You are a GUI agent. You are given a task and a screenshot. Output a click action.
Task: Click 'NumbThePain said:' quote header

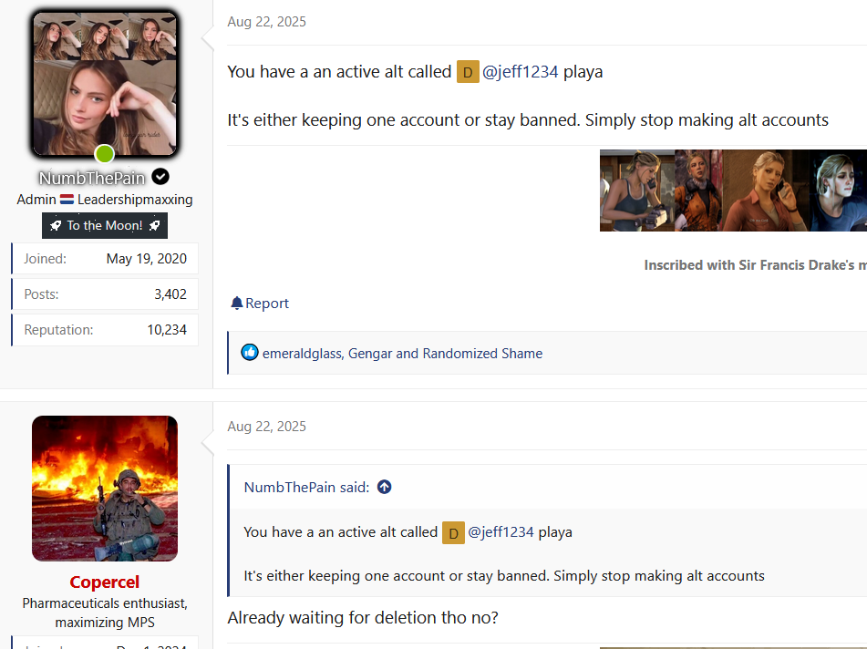[x=306, y=487]
